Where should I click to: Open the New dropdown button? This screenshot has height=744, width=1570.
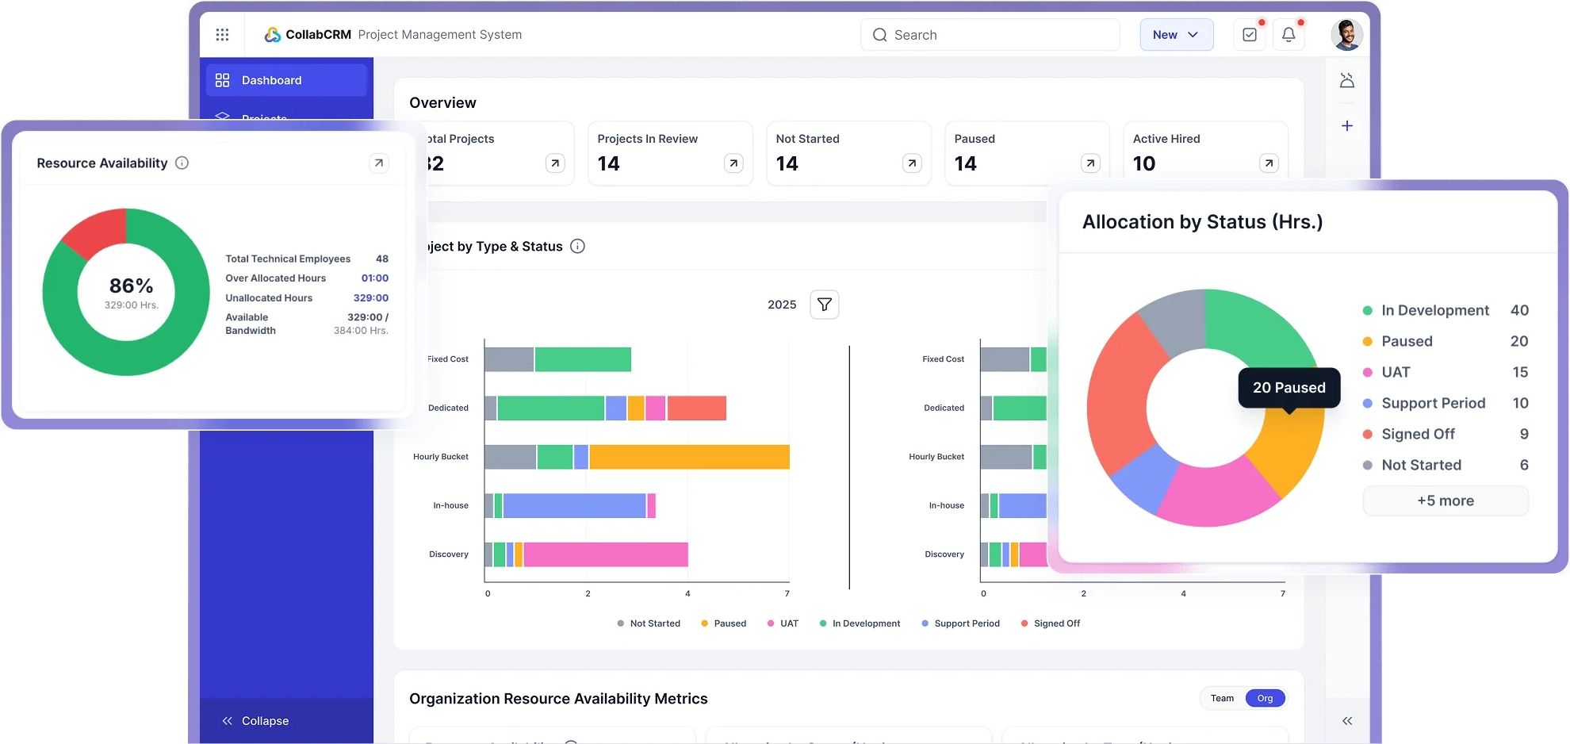[x=1176, y=35]
